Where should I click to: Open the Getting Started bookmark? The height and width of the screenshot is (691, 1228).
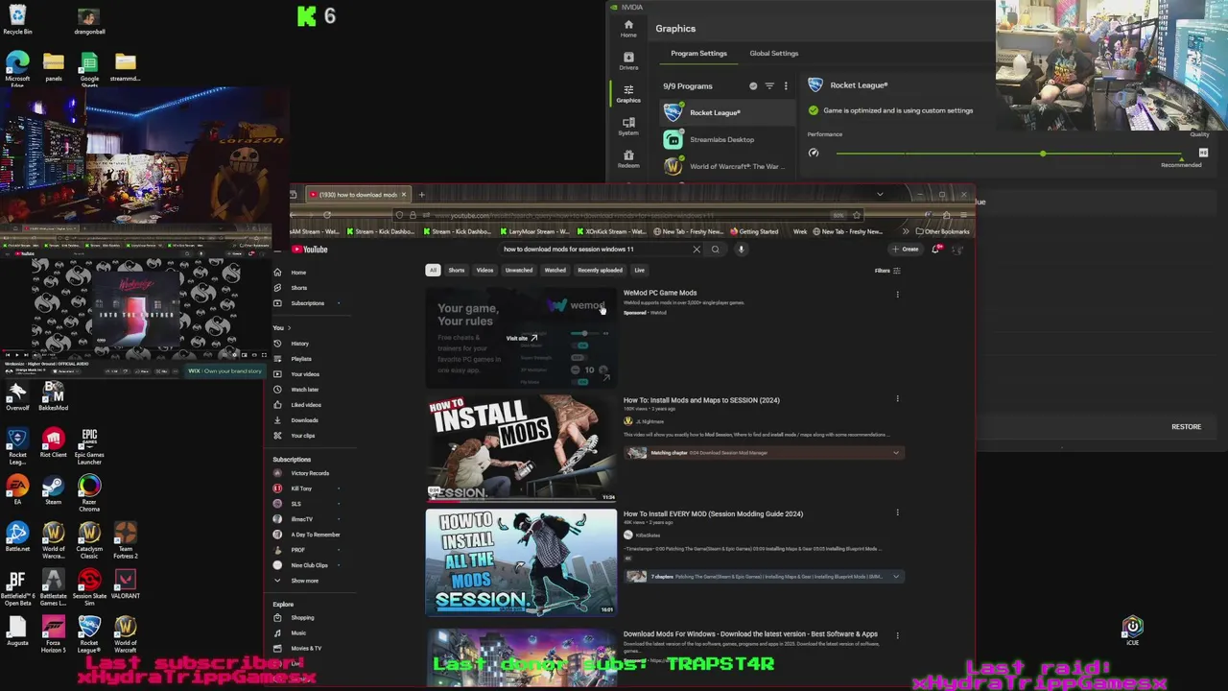754,231
